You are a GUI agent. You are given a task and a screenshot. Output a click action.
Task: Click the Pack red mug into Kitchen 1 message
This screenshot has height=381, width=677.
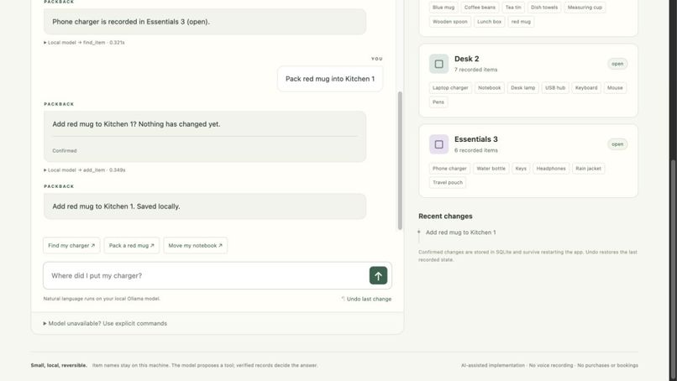click(x=330, y=79)
